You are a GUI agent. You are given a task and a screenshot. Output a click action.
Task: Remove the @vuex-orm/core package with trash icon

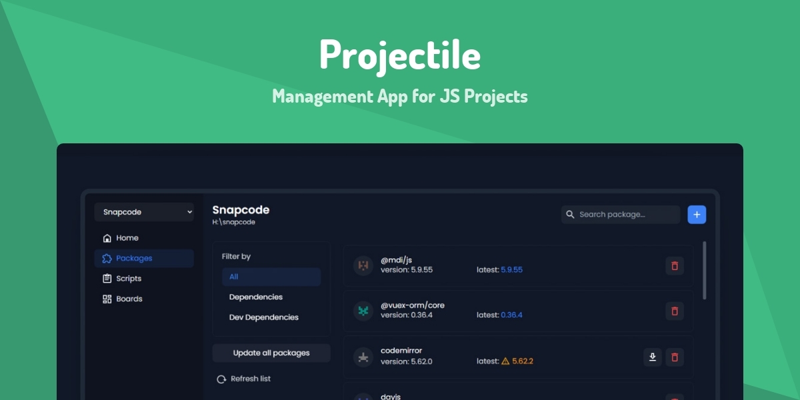click(x=674, y=311)
